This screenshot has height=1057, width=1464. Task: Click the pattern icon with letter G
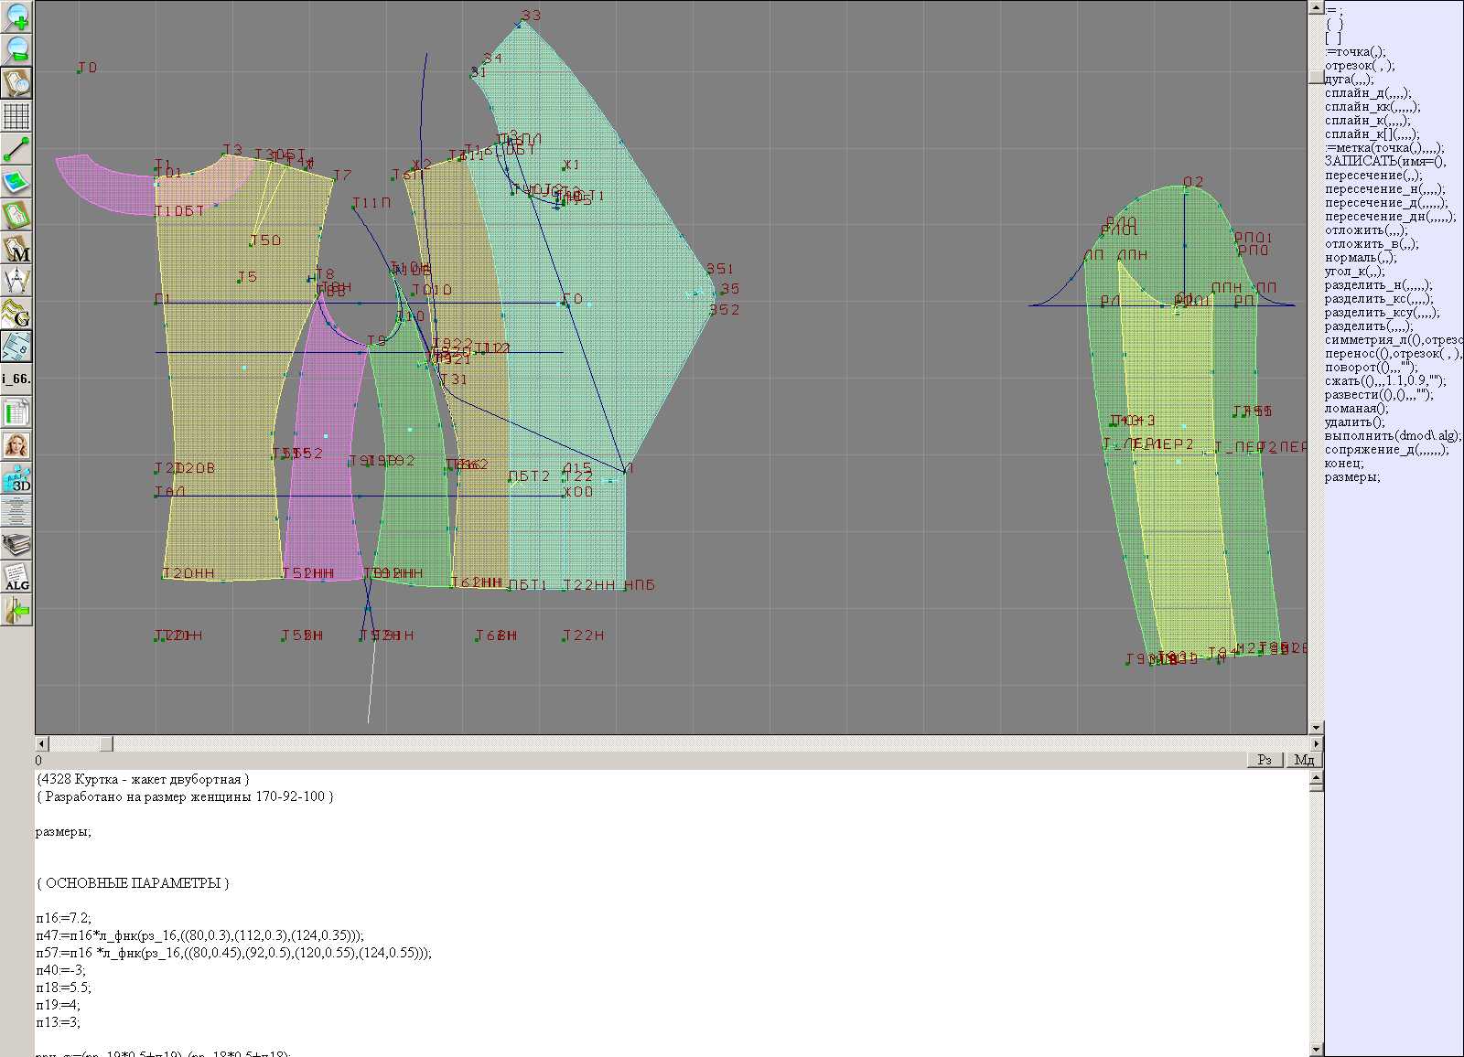16,314
